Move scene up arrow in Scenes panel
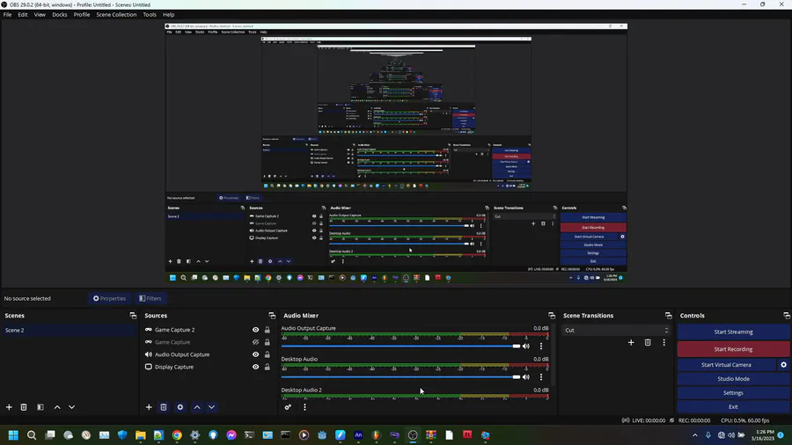The height and width of the screenshot is (445, 792). pyautogui.click(x=57, y=407)
